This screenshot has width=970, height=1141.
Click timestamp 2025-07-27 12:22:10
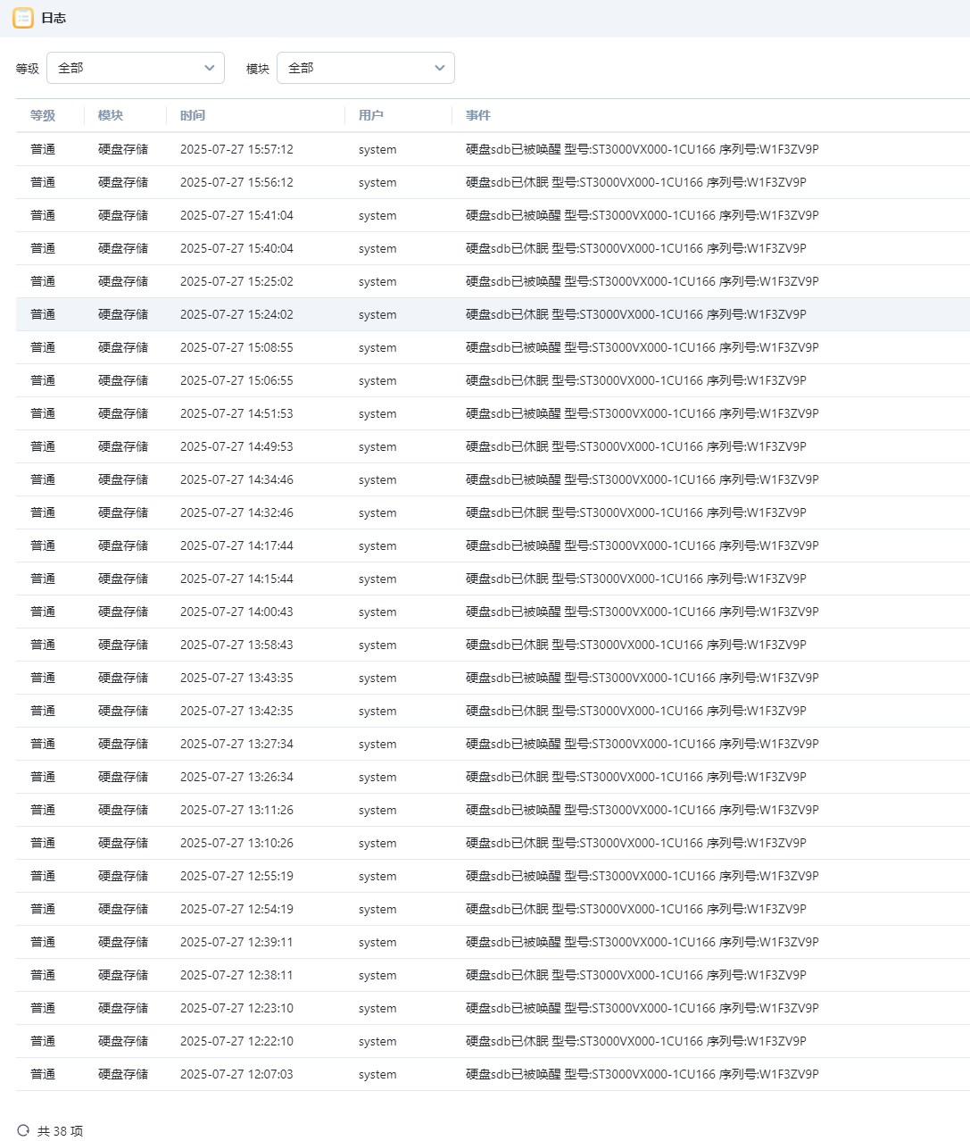pyautogui.click(x=236, y=1041)
